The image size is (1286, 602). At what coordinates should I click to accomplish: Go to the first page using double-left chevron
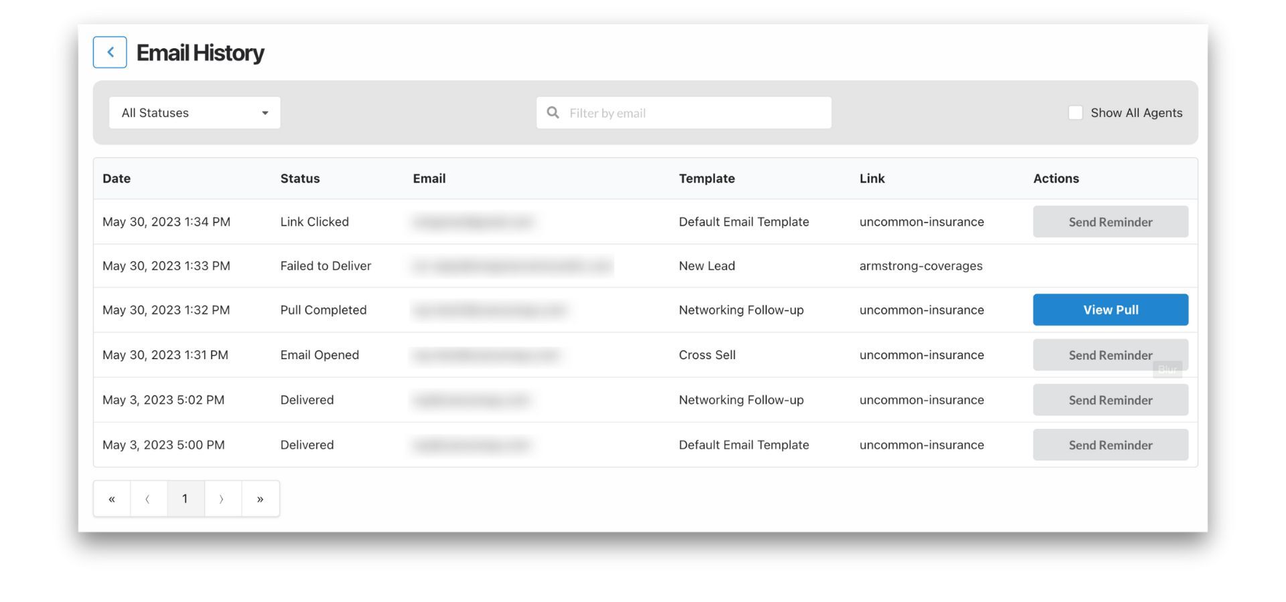[x=111, y=498]
